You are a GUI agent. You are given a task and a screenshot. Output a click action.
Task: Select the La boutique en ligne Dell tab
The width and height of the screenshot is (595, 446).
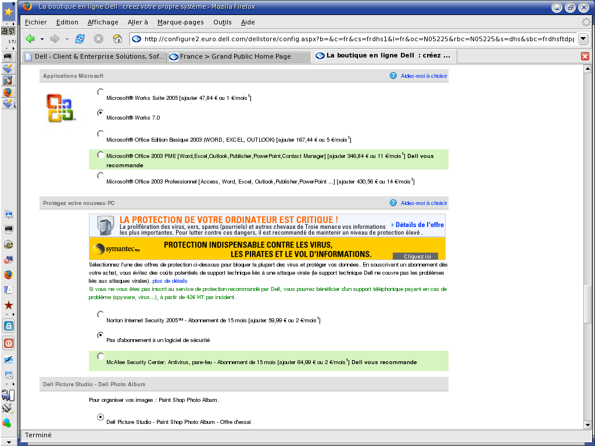384,56
